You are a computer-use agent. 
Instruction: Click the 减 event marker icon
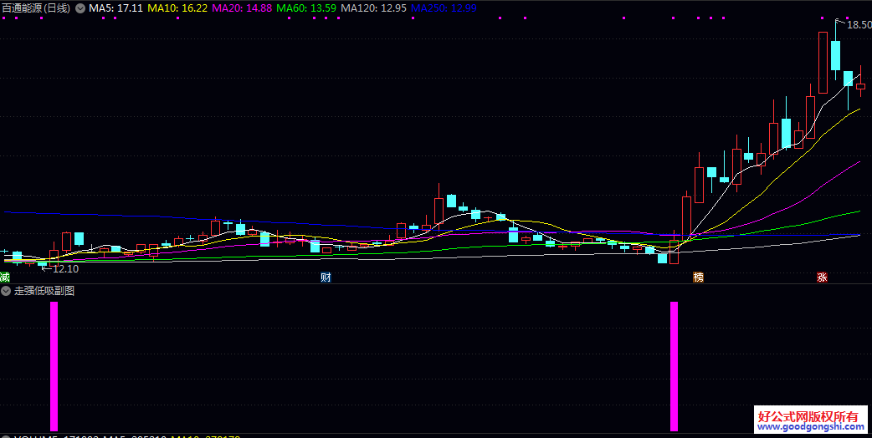pos(4,277)
